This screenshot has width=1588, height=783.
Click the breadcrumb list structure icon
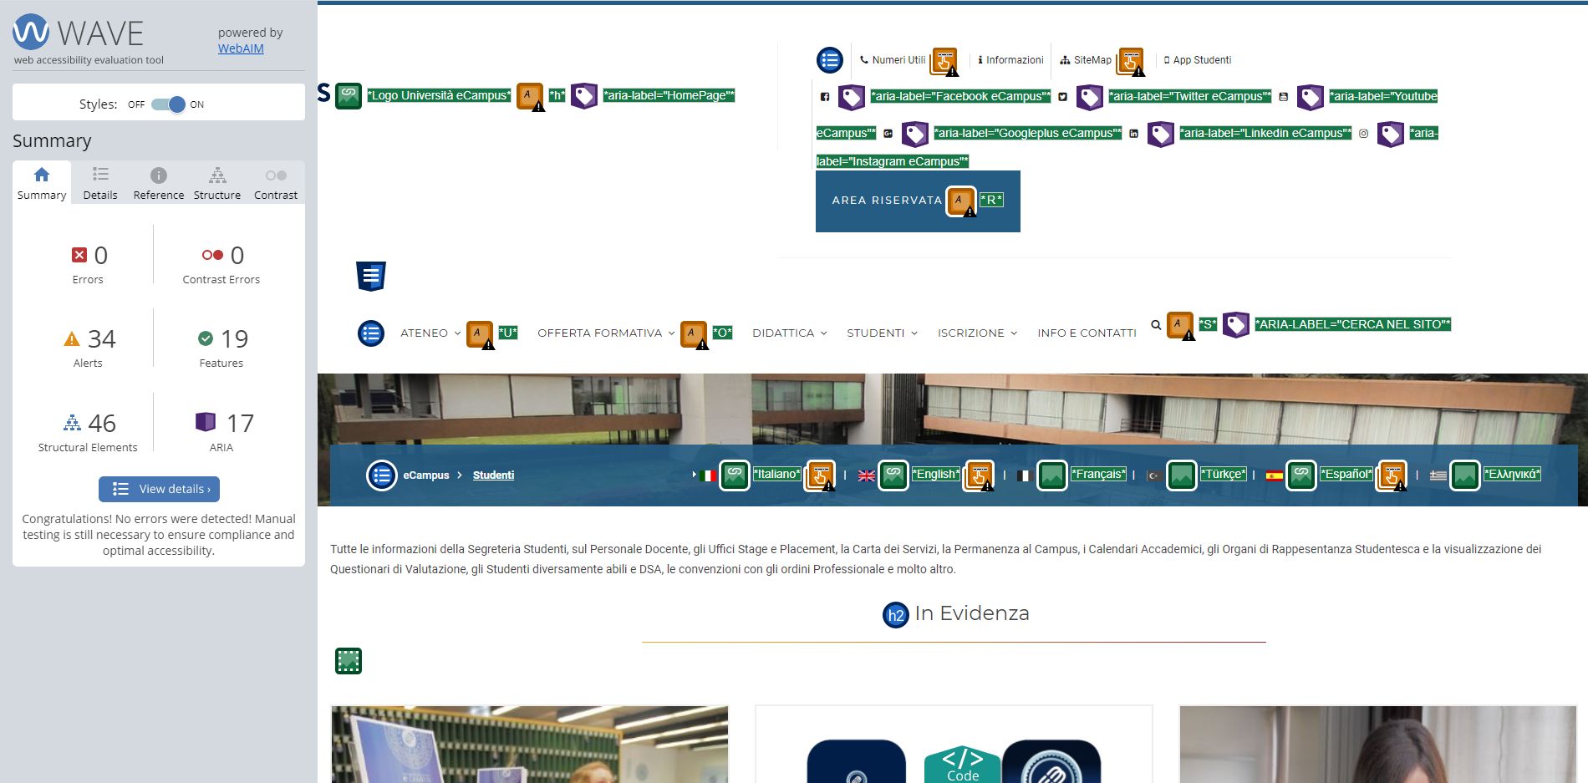(x=382, y=475)
